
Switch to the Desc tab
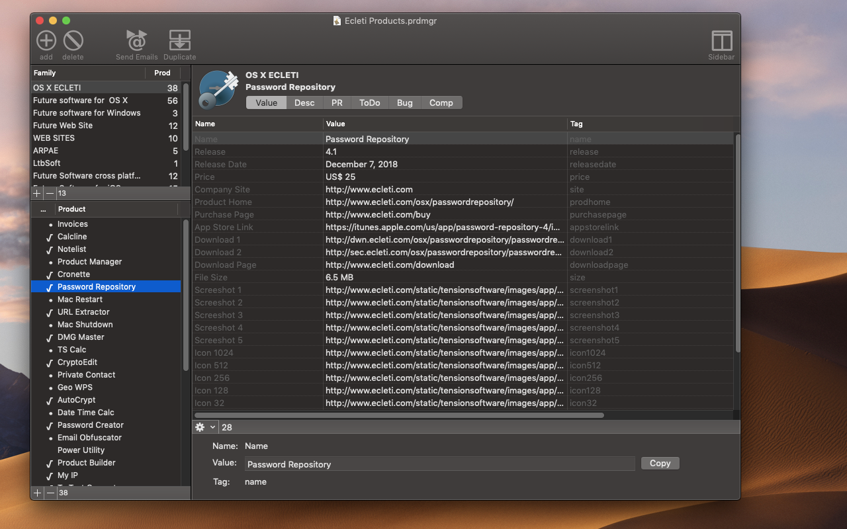point(304,102)
